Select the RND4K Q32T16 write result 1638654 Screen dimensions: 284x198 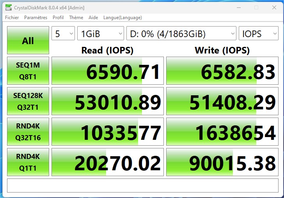(x=222, y=132)
